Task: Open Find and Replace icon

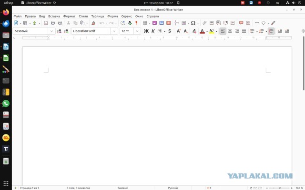Action: [122, 23]
